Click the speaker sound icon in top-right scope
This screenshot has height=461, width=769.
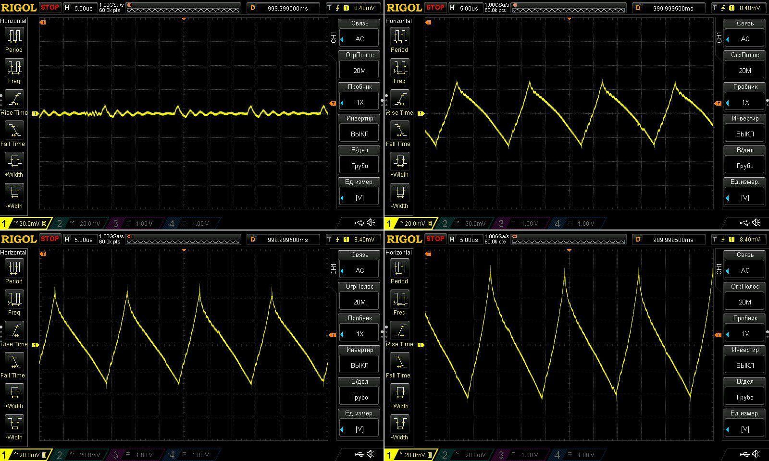click(x=756, y=223)
